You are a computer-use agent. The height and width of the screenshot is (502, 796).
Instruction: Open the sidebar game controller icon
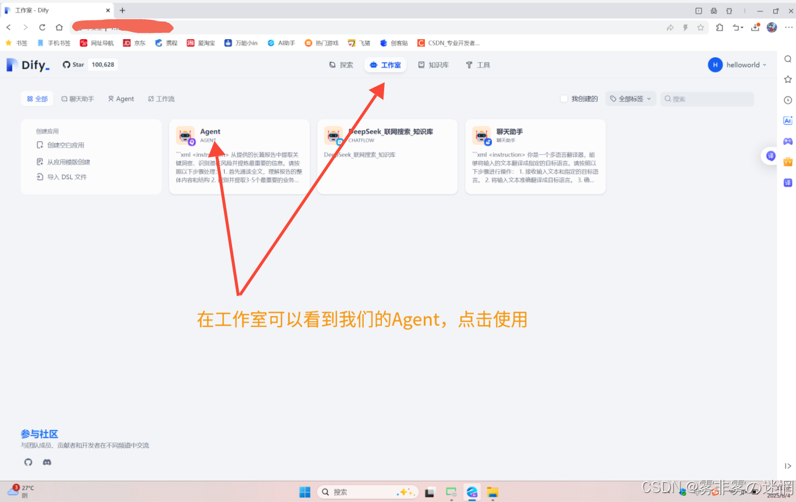click(x=788, y=141)
